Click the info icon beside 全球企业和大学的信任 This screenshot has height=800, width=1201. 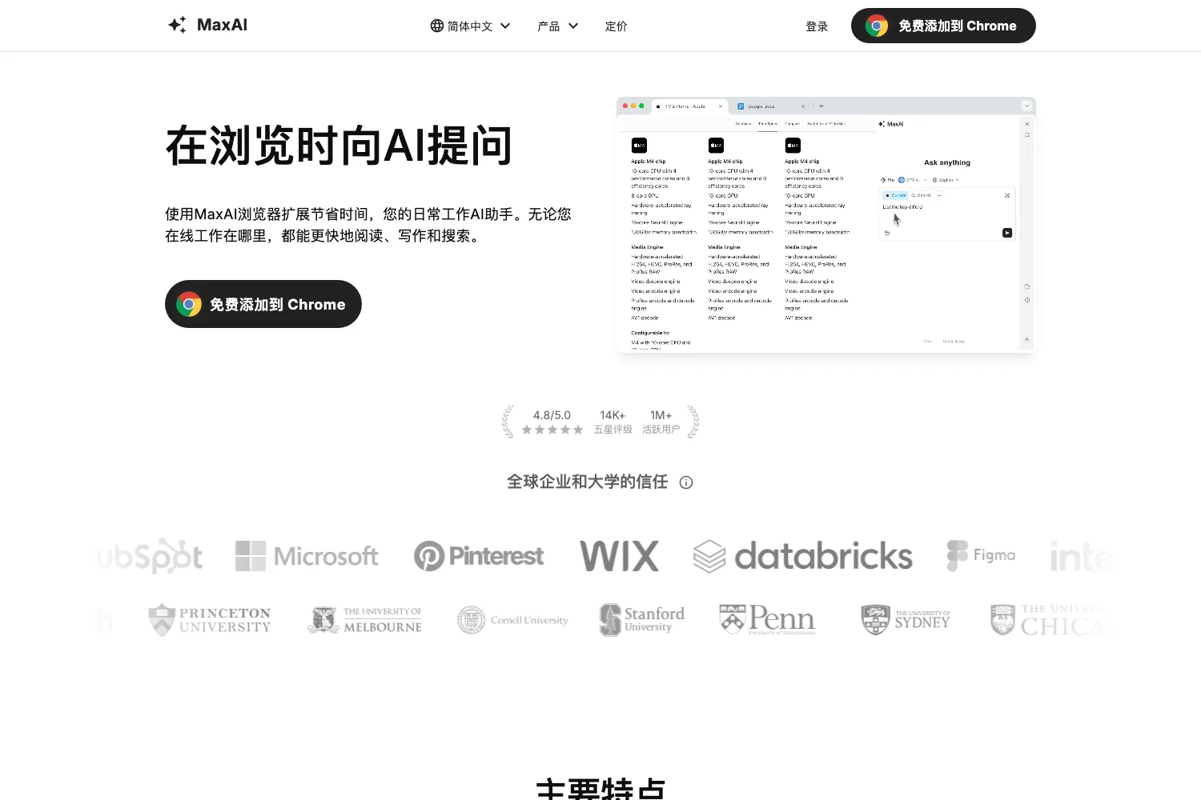click(x=686, y=482)
